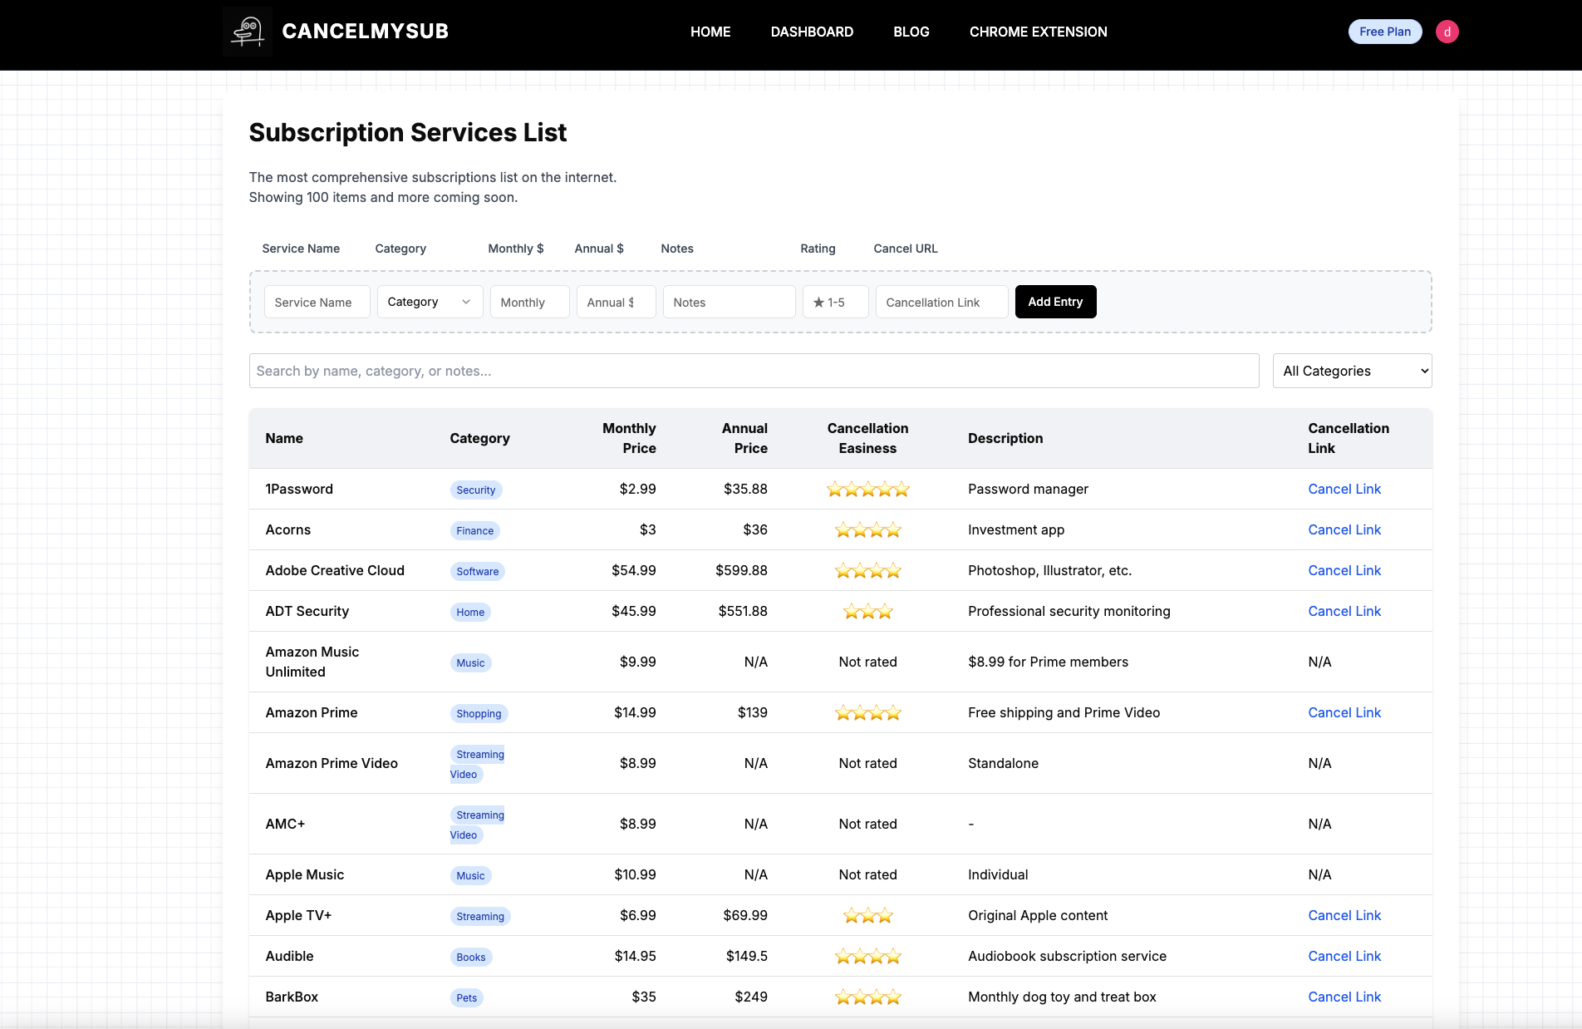1582x1029 pixels.
Task: Click the '$8.99 for Prime members' description
Action: click(1048, 662)
